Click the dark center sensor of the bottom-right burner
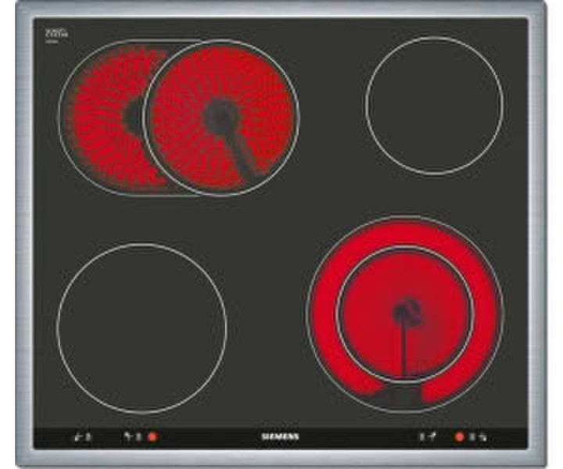This screenshot has width=563, height=469. (404, 313)
